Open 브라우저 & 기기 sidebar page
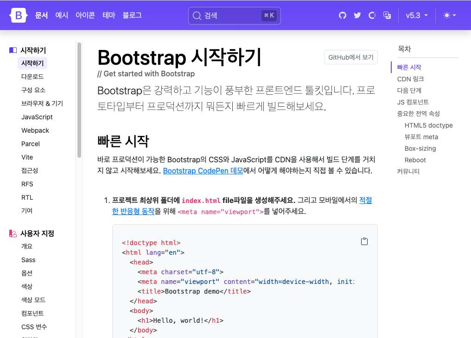The width and height of the screenshot is (471, 338). click(x=42, y=104)
